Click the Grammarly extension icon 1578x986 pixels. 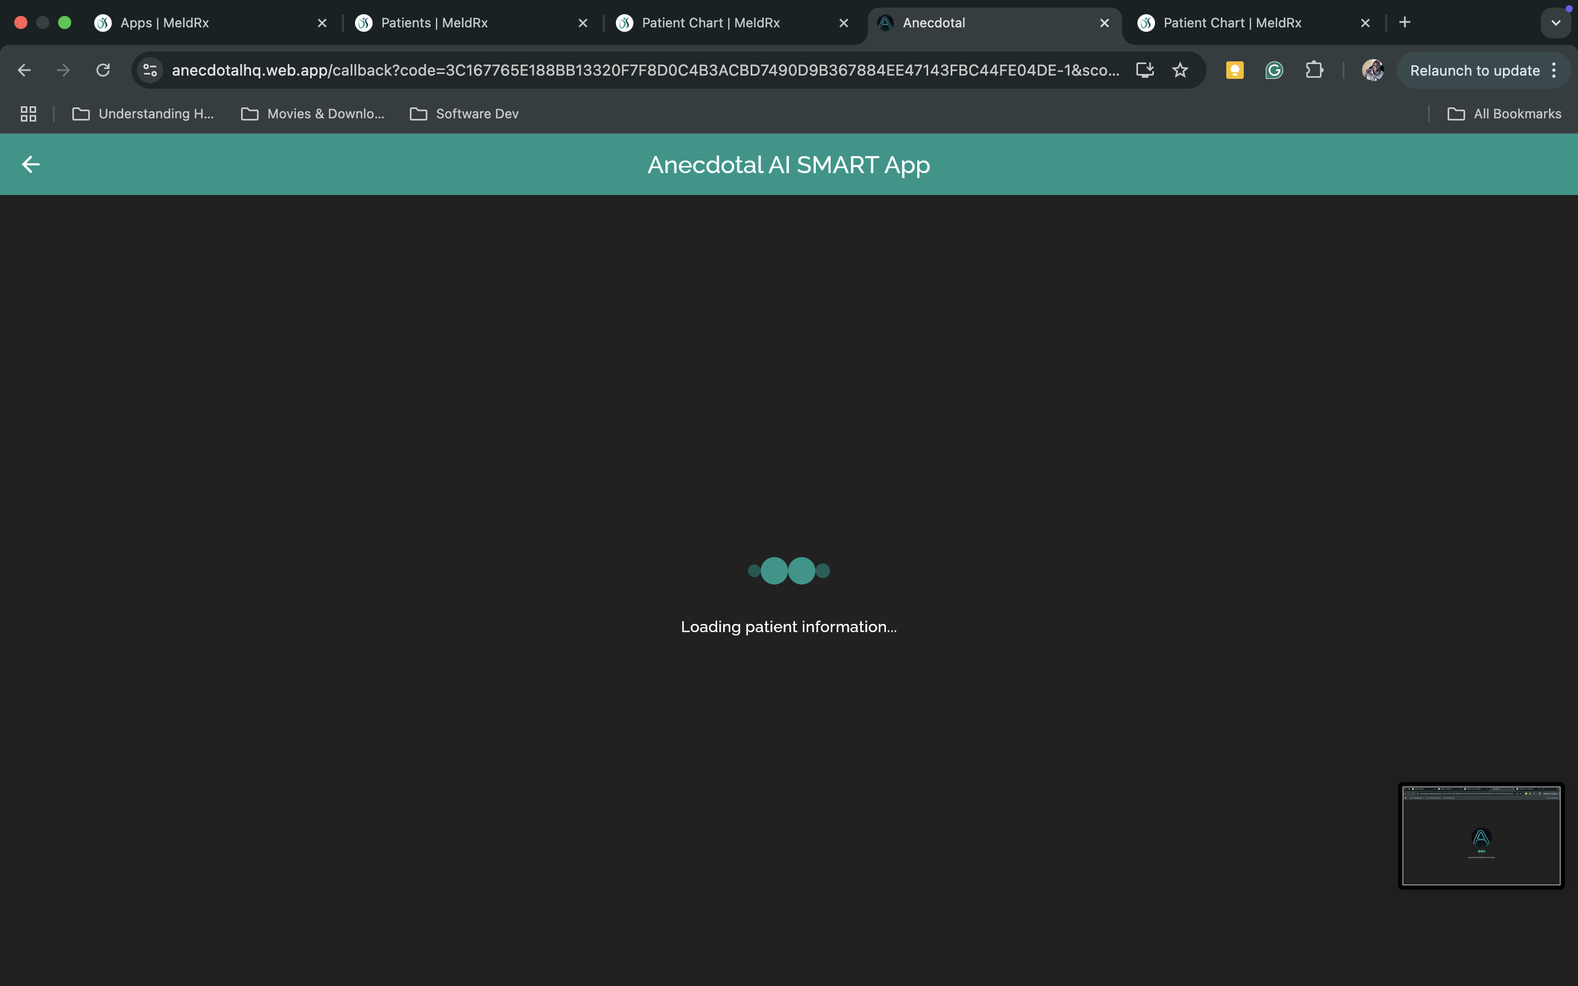(1273, 71)
